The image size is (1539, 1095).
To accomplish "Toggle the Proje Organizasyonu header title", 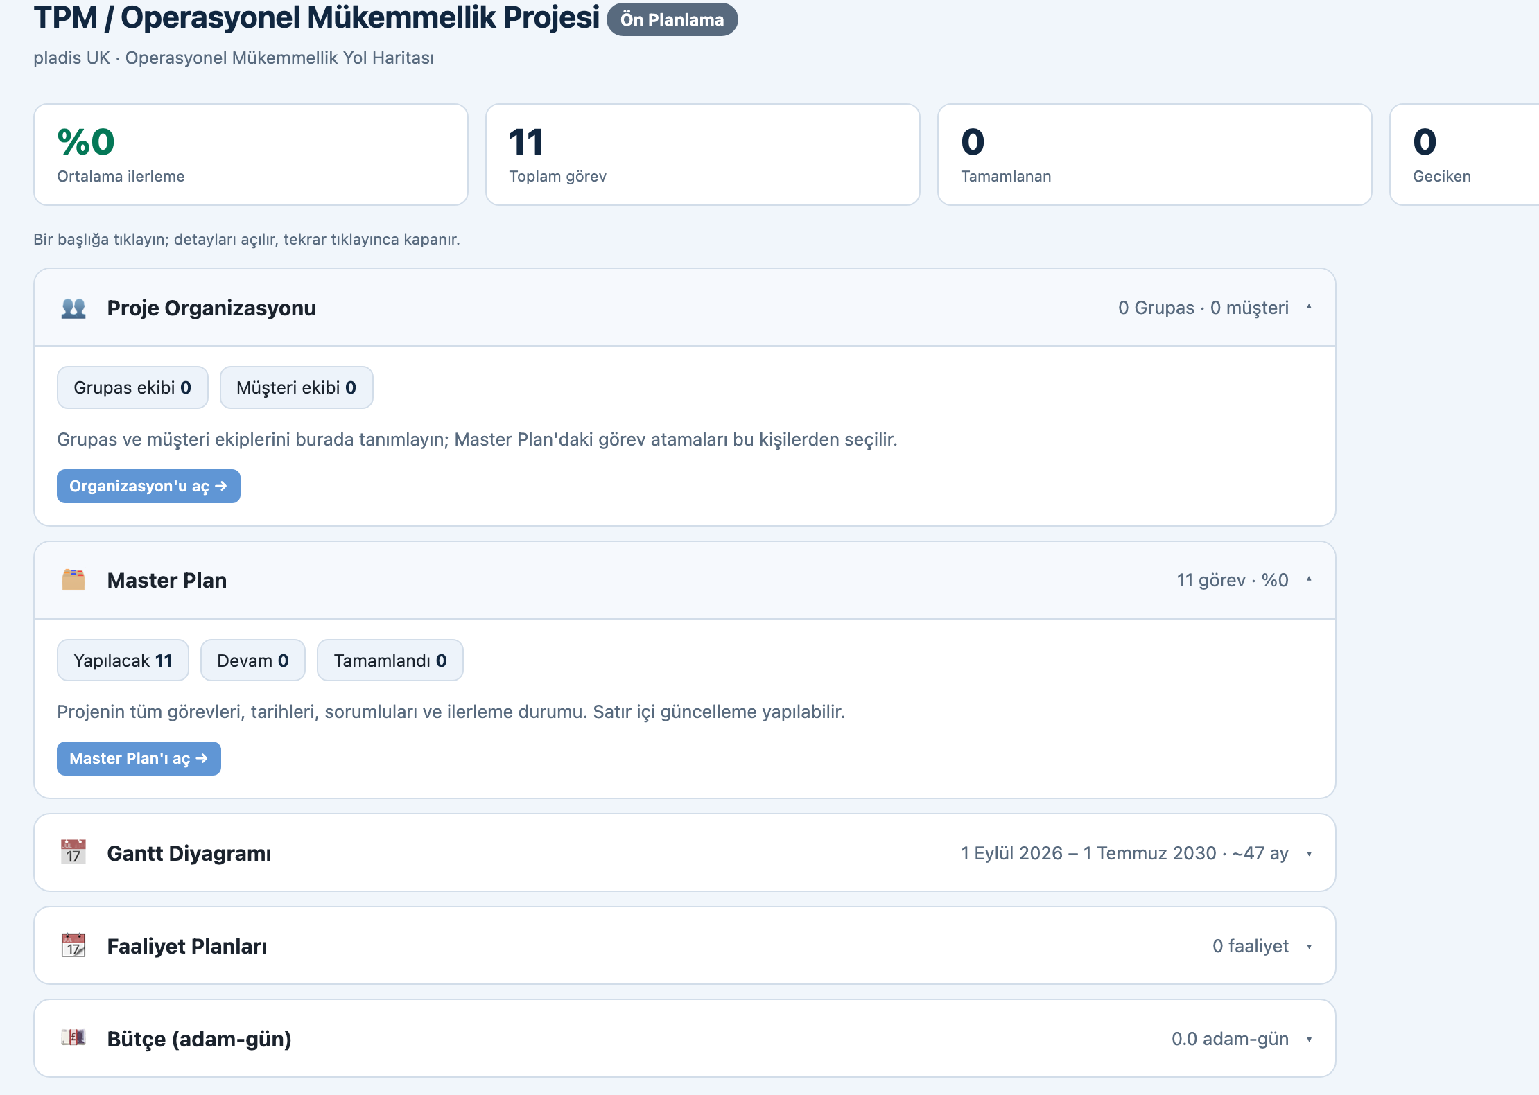I will (x=211, y=308).
